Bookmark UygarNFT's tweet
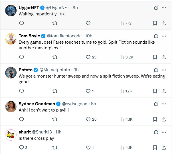Viewport: 172px width, 154px height. click(155, 23)
